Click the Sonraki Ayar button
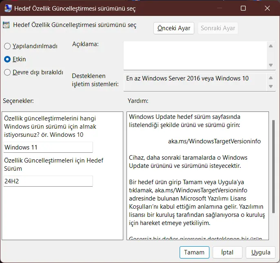 tap(218, 28)
